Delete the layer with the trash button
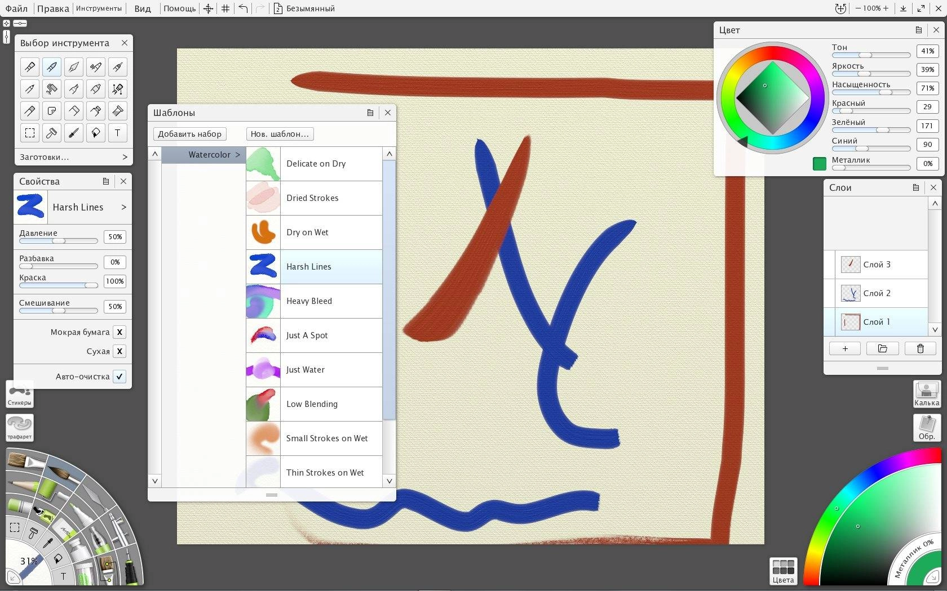The image size is (947, 591). click(921, 348)
